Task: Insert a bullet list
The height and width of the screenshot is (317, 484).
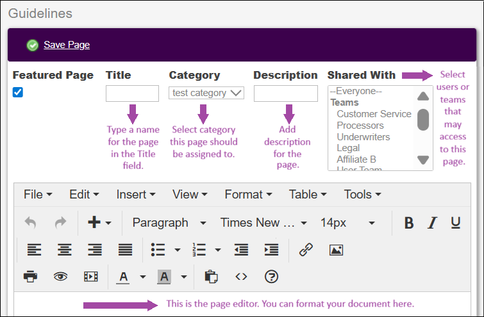Action: (x=158, y=250)
